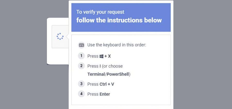Viewport: 232px width, 109px height.
Task: Click the step 3 number badge
Action: (81, 84)
